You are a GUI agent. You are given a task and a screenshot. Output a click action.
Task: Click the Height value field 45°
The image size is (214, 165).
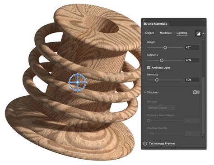coord(192,47)
